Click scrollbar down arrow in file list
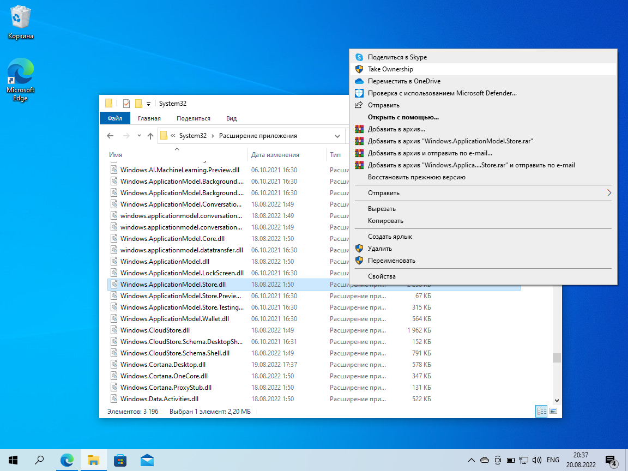 click(557, 401)
